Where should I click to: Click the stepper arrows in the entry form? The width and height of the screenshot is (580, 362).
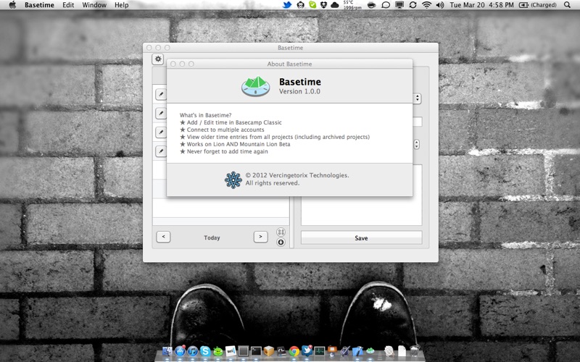coord(416,144)
